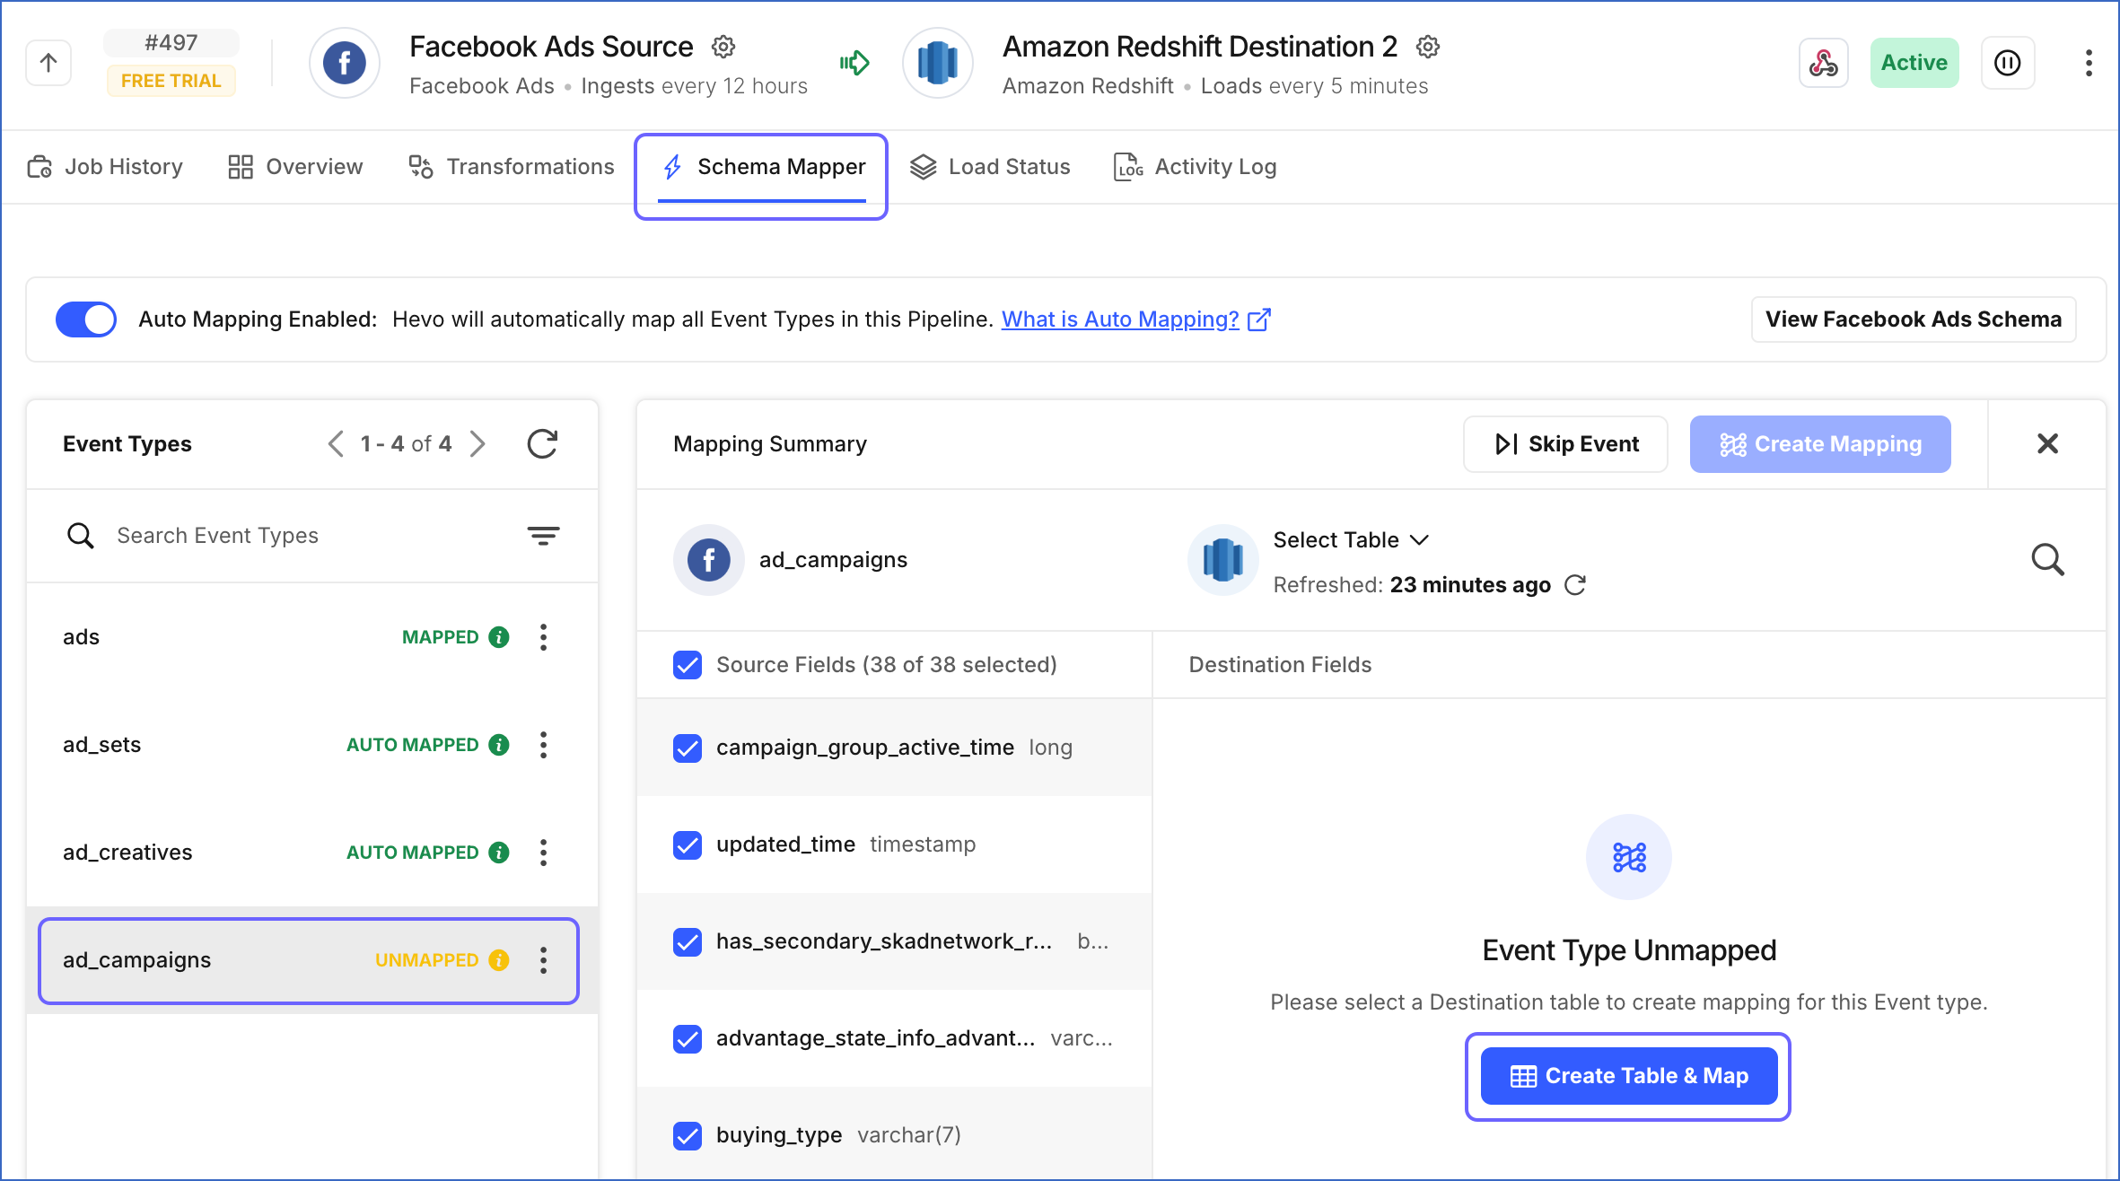Open the pipeline kebab menu at top right
Viewport: 2120px width, 1181px height.
pos(2089,63)
